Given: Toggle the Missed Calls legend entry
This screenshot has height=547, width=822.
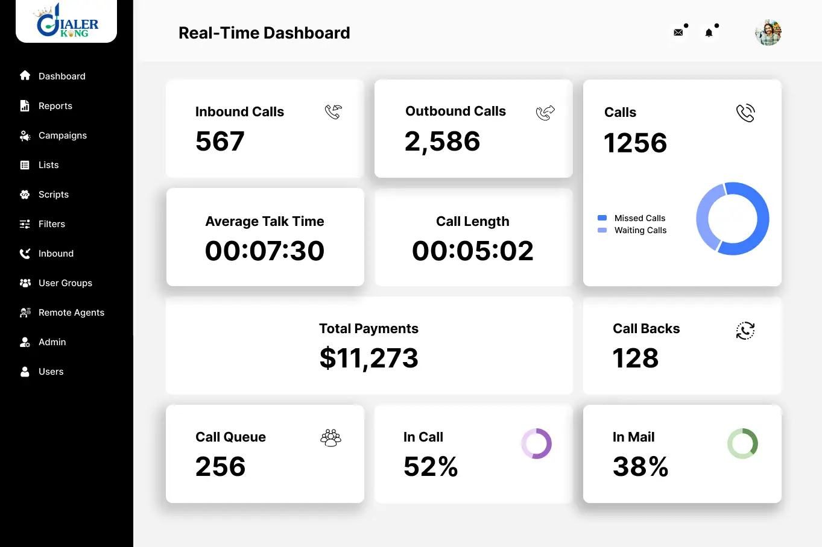Looking at the screenshot, I should tap(632, 218).
